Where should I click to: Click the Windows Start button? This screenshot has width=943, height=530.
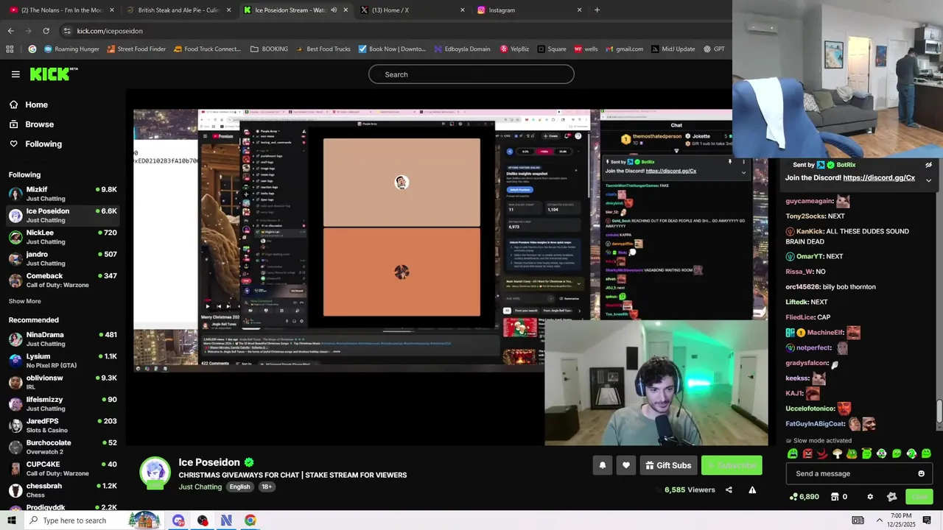pos(12,520)
